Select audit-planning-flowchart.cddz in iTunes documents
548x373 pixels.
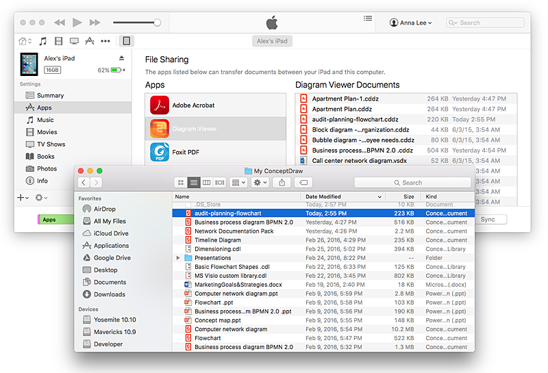(x=406, y=120)
